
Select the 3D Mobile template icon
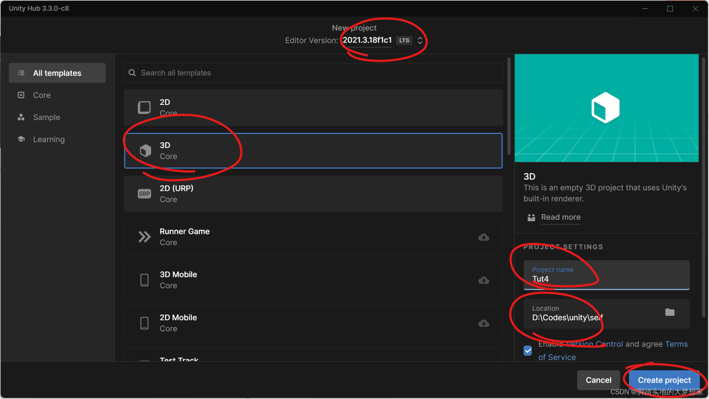[143, 279]
